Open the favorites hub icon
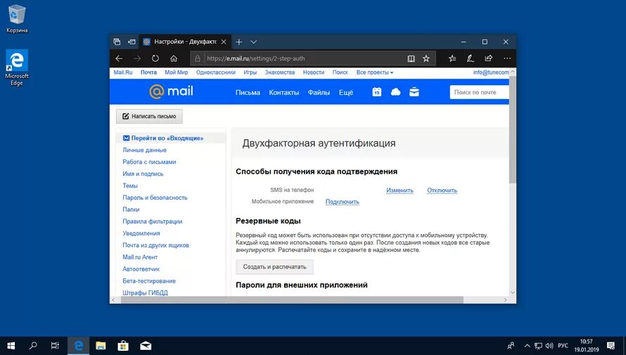Image resolution: width=626 pixels, height=355 pixels. (452, 58)
